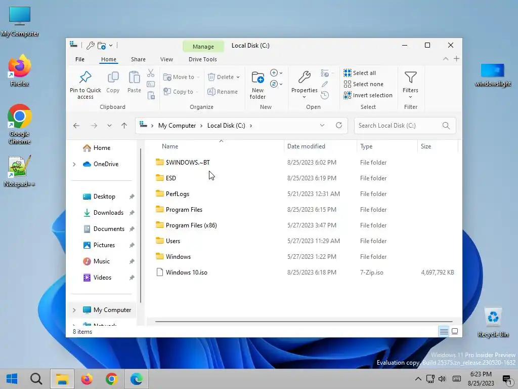This screenshot has height=389, width=518.
Task: Switch to the Share tab
Action: (x=138, y=59)
